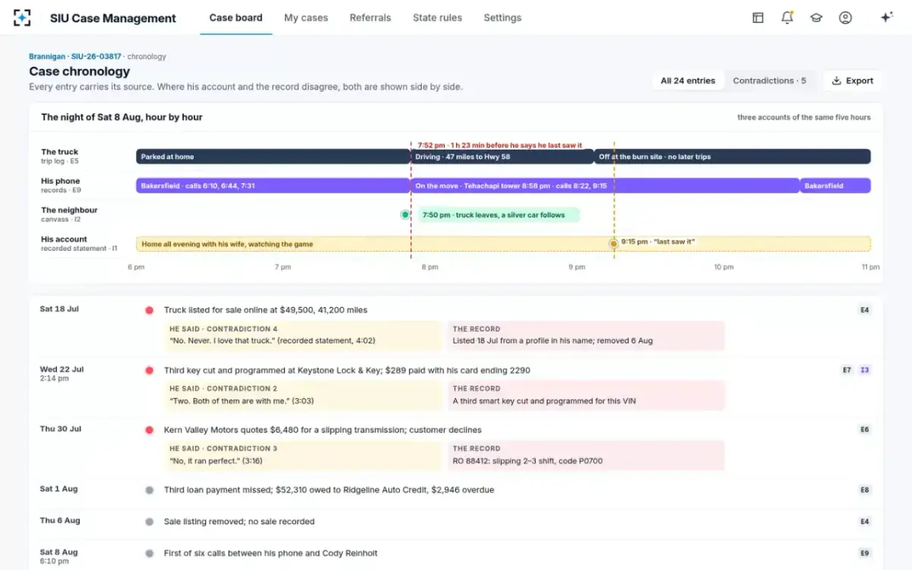Click 'The neighbour' row label
912x570 pixels.
click(x=69, y=210)
